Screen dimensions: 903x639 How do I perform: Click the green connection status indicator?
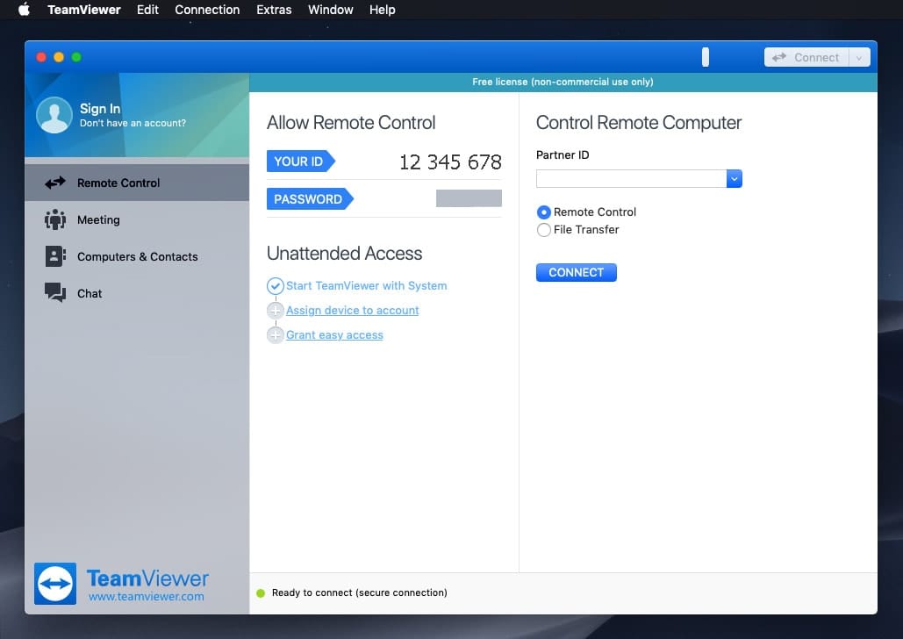[x=261, y=593]
